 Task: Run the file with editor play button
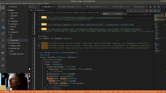(x=147, y=7)
